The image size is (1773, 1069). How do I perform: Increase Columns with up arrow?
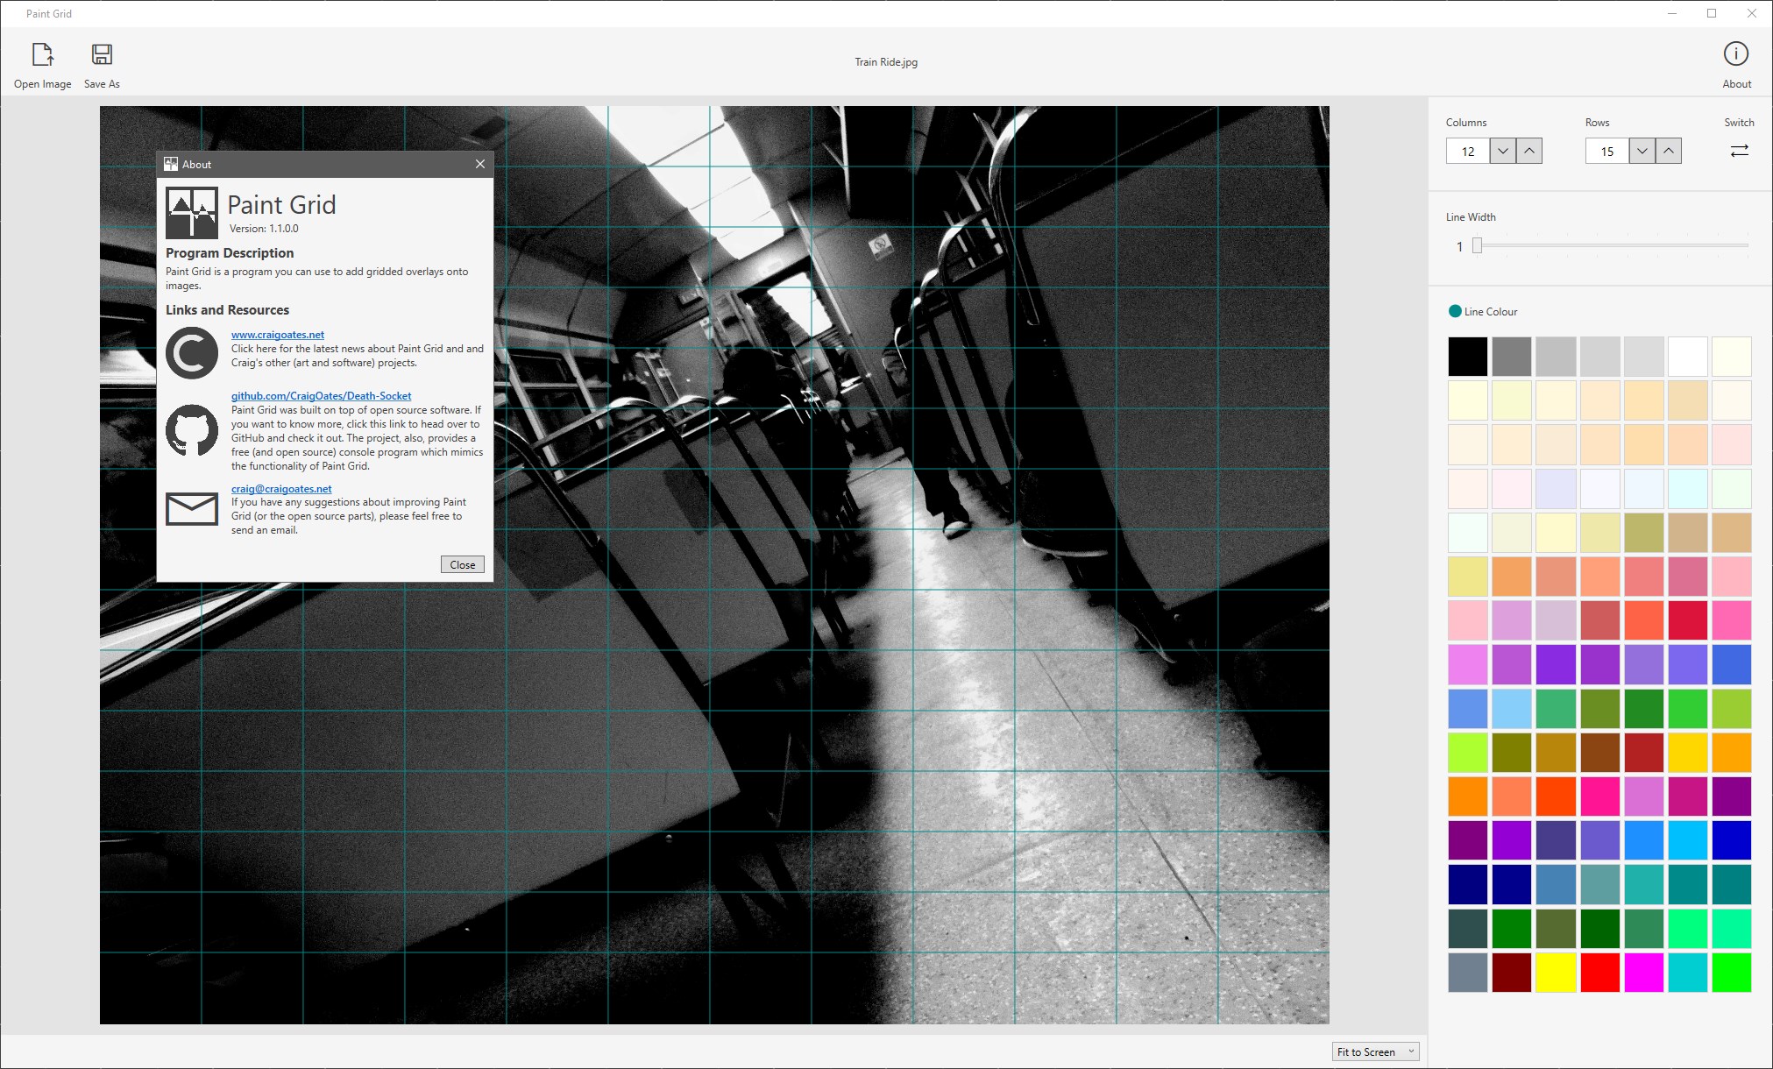click(x=1528, y=151)
